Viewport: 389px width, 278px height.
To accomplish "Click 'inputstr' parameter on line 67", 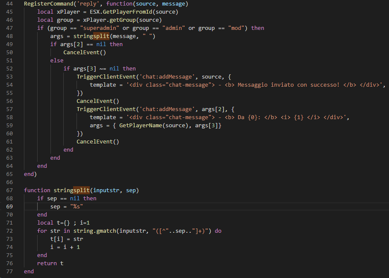I will click(106, 190).
